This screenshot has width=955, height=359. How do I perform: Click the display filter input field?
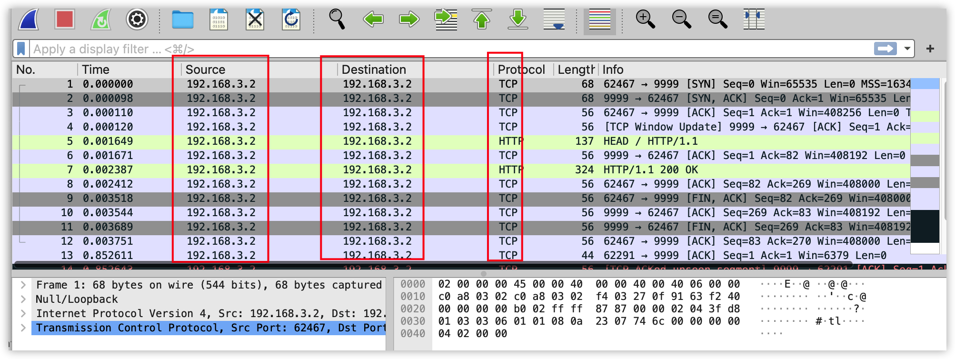(450, 49)
